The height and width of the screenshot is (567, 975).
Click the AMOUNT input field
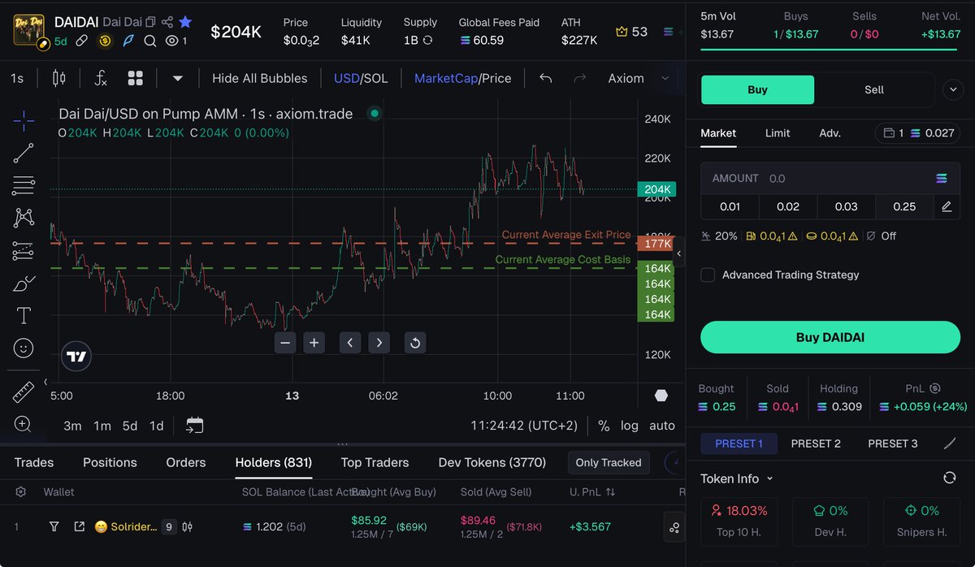click(830, 178)
